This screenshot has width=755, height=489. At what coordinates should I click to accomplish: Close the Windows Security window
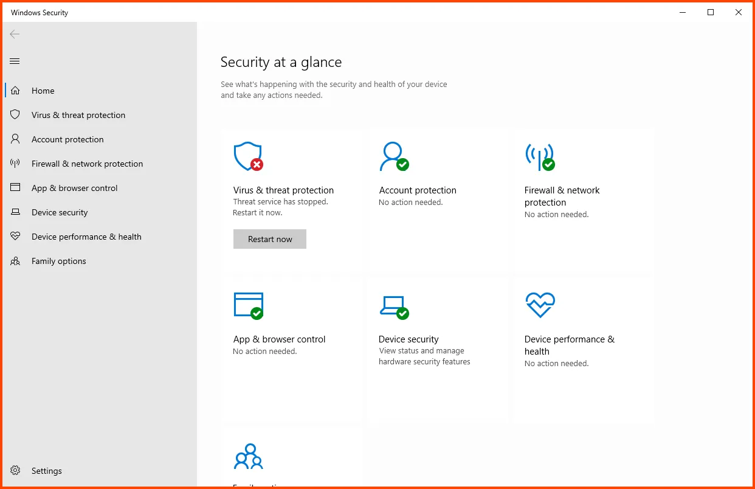[x=739, y=12]
